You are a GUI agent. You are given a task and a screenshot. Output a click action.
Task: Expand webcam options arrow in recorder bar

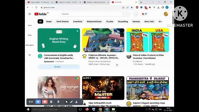click(54, 102)
